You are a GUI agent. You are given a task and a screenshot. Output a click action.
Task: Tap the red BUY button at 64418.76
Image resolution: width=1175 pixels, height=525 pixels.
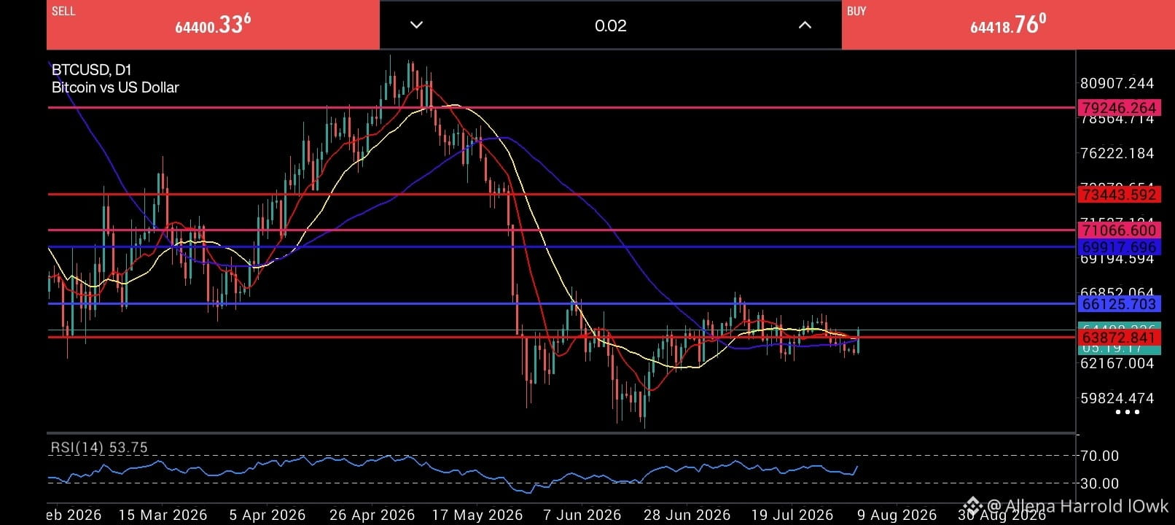[x=1008, y=25]
